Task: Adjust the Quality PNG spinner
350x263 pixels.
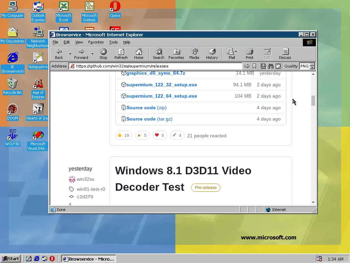Action: point(312,66)
